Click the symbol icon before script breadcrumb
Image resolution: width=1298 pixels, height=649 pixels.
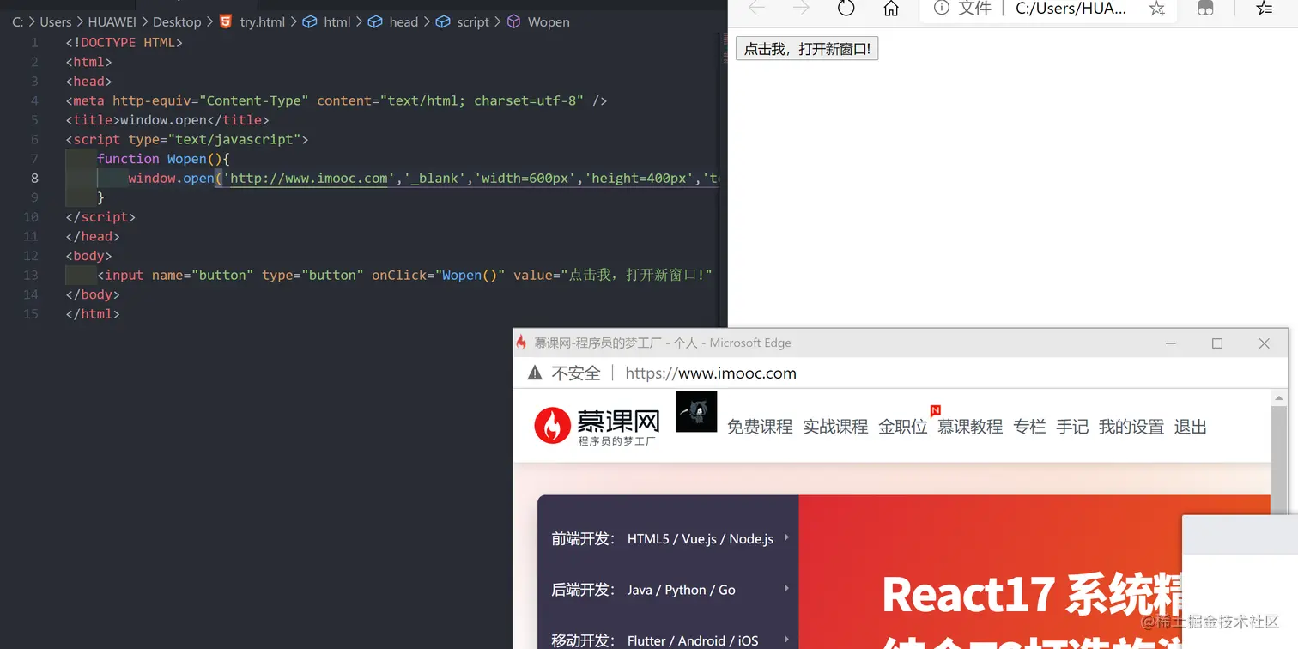pyautogui.click(x=443, y=21)
